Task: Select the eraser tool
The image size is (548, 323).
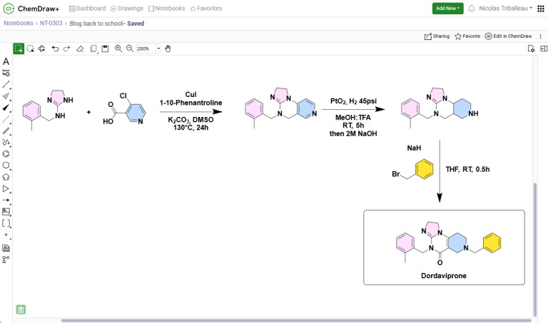Action: pyautogui.click(x=80, y=48)
